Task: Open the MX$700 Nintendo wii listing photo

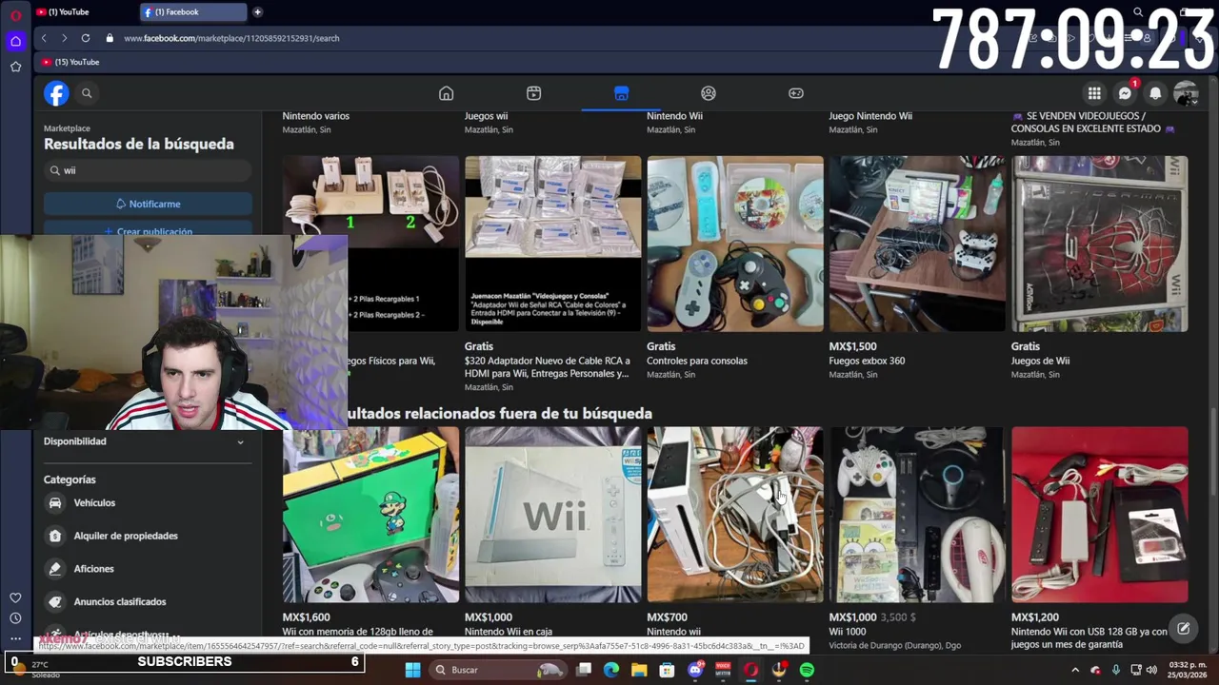Action: pyautogui.click(x=735, y=515)
